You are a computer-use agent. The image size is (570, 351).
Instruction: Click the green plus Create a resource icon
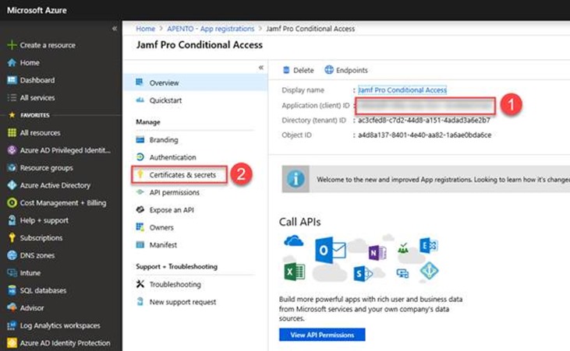12,45
